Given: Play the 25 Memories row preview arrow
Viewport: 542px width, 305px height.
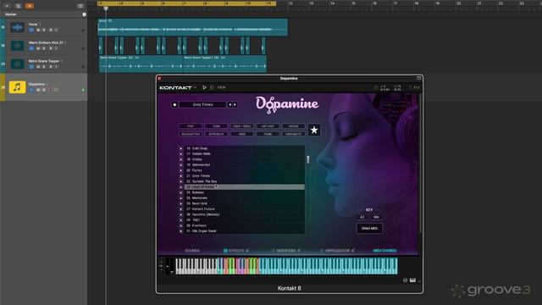Looking at the screenshot, I should (x=180, y=198).
